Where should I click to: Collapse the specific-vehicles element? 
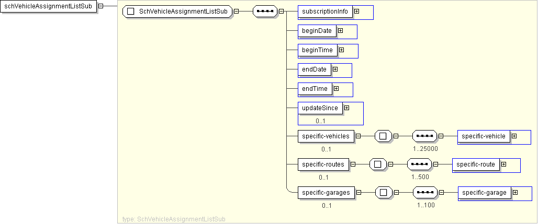[358, 136]
